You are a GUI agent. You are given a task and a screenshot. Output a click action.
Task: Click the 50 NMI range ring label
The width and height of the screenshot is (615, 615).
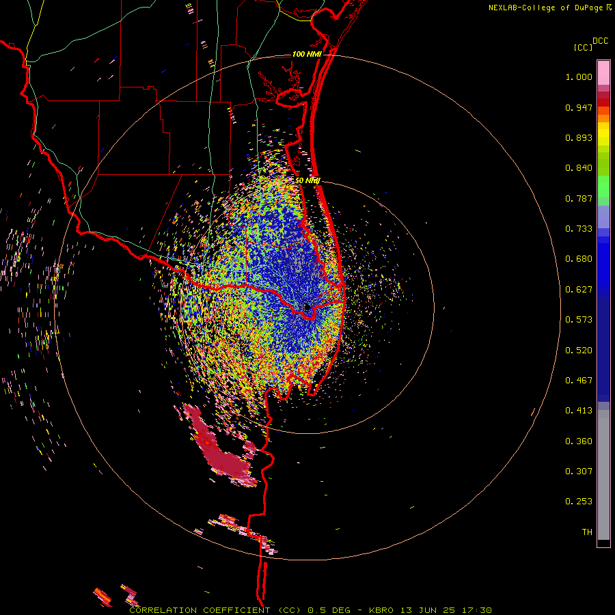pyautogui.click(x=307, y=180)
